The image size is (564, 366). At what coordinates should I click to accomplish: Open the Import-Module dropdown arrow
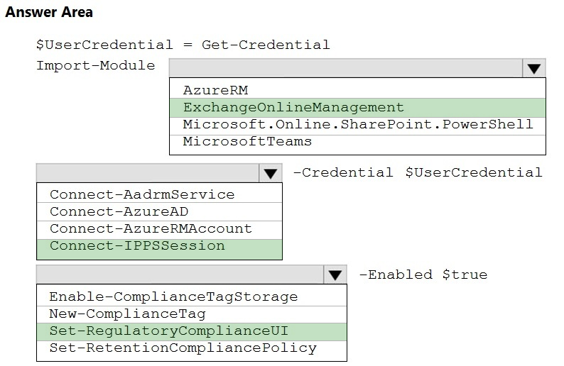coord(533,68)
